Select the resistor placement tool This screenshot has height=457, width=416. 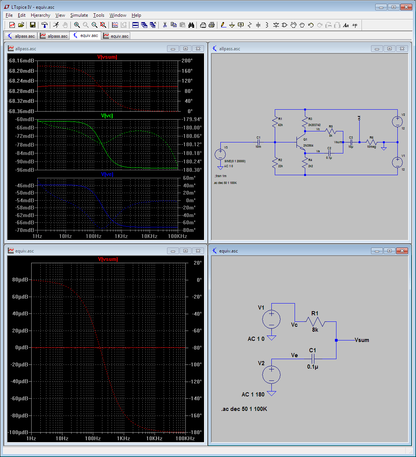(250, 25)
